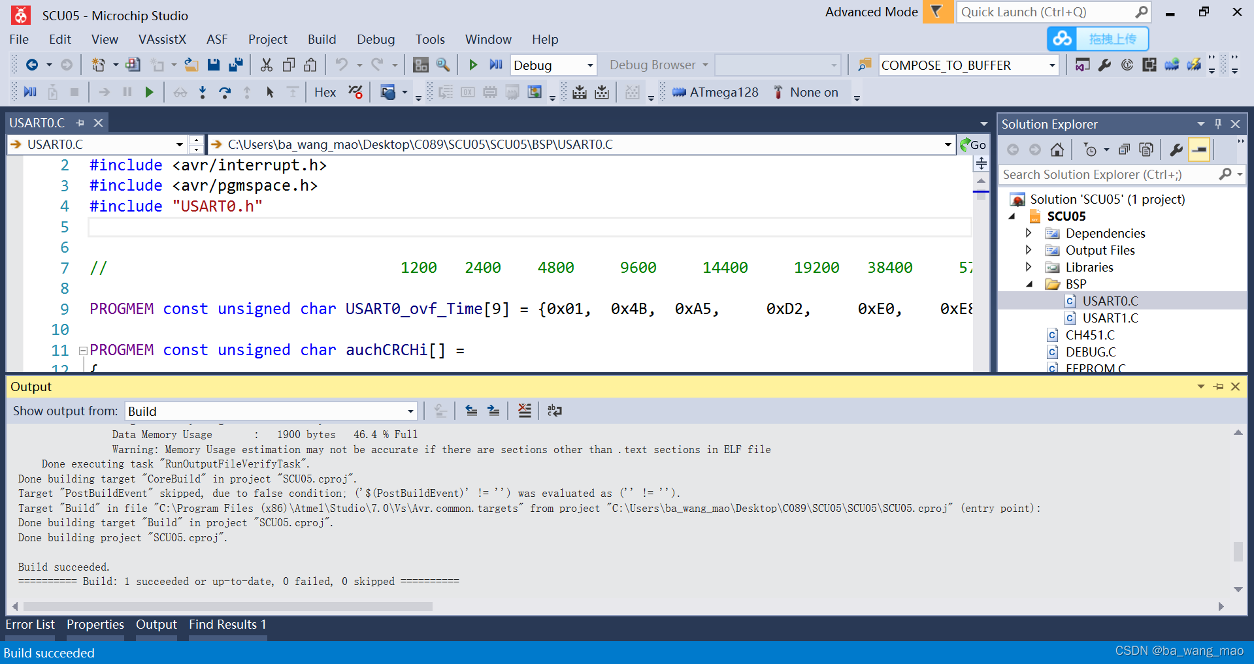The width and height of the screenshot is (1254, 664).
Task: Switch to the Properties tab
Action: [x=95, y=624]
